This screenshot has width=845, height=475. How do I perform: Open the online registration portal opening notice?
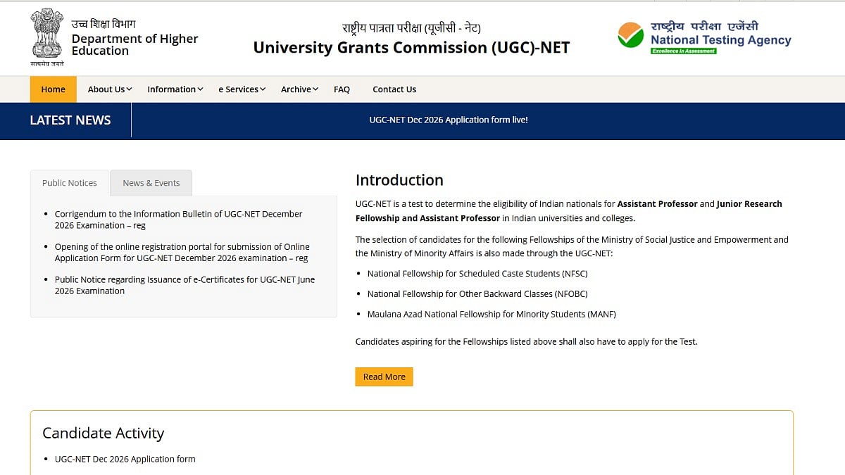[182, 253]
